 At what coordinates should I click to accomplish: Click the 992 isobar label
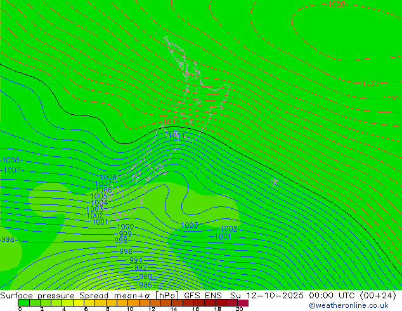pyautogui.click(x=141, y=268)
